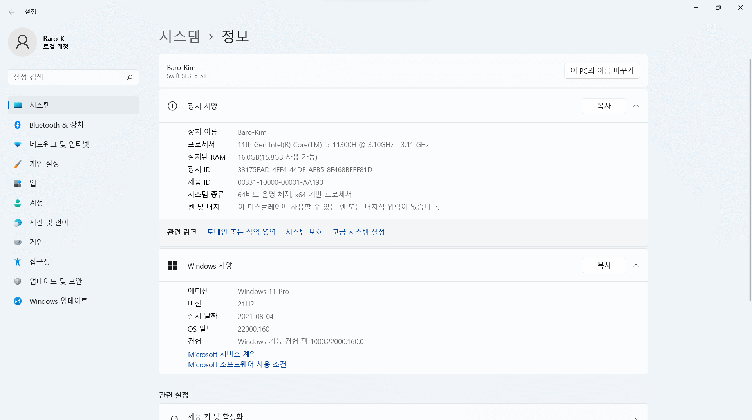Select 업데이트 및 보안
Image resolution: width=752 pixels, height=420 pixels.
(73, 281)
